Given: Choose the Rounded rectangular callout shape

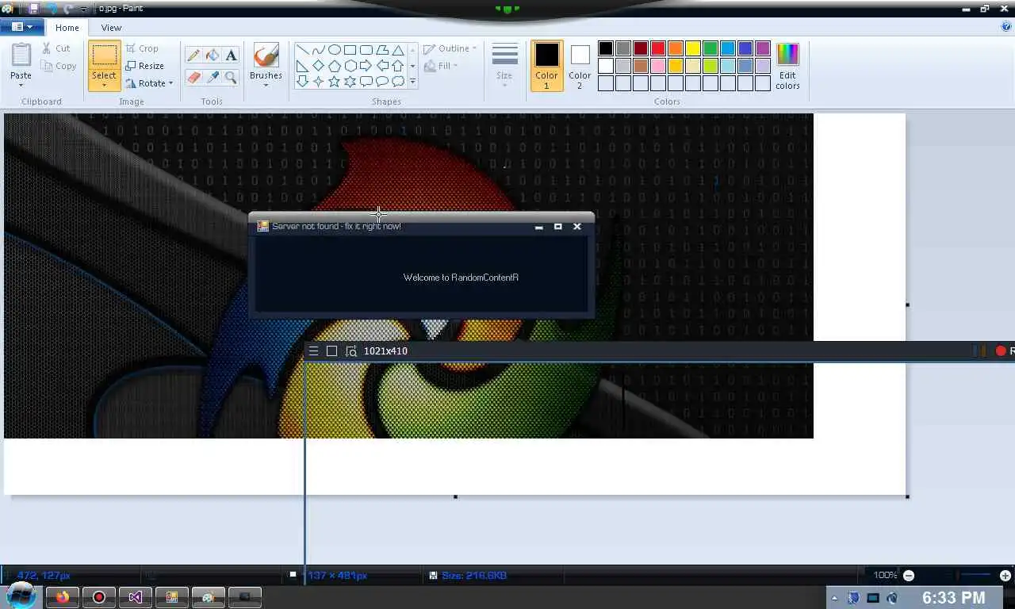Looking at the screenshot, I should coord(366,81).
